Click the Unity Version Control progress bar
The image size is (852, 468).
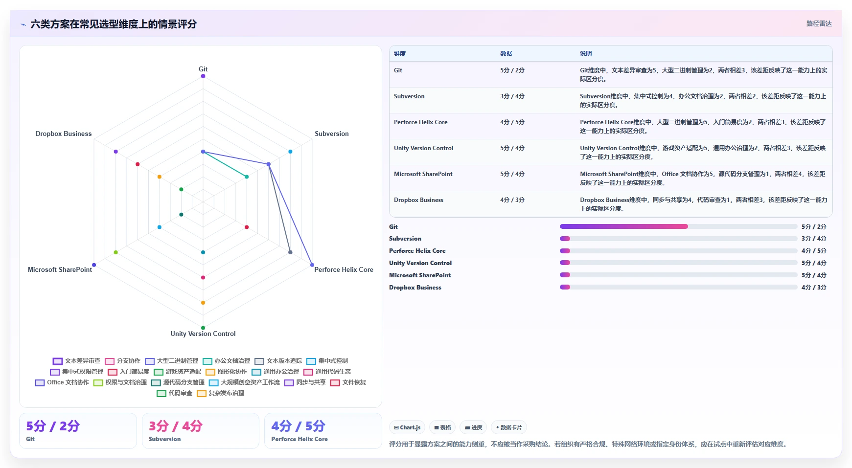click(x=678, y=263)
